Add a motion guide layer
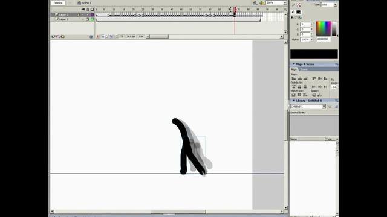The image size is (387, 217). click(x=58, y=37)
